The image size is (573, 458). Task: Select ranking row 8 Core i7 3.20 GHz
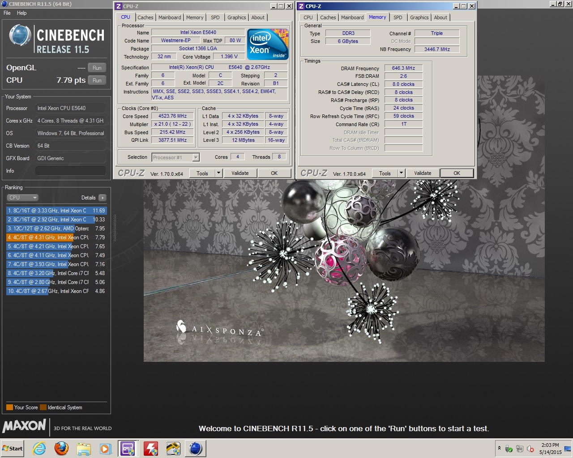coord(56,273)
